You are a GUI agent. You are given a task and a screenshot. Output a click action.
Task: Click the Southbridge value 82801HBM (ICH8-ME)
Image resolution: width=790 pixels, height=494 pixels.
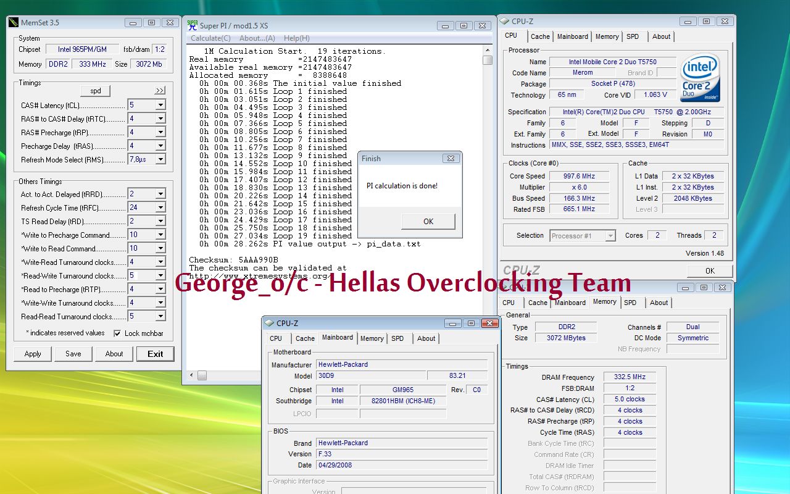402,401
